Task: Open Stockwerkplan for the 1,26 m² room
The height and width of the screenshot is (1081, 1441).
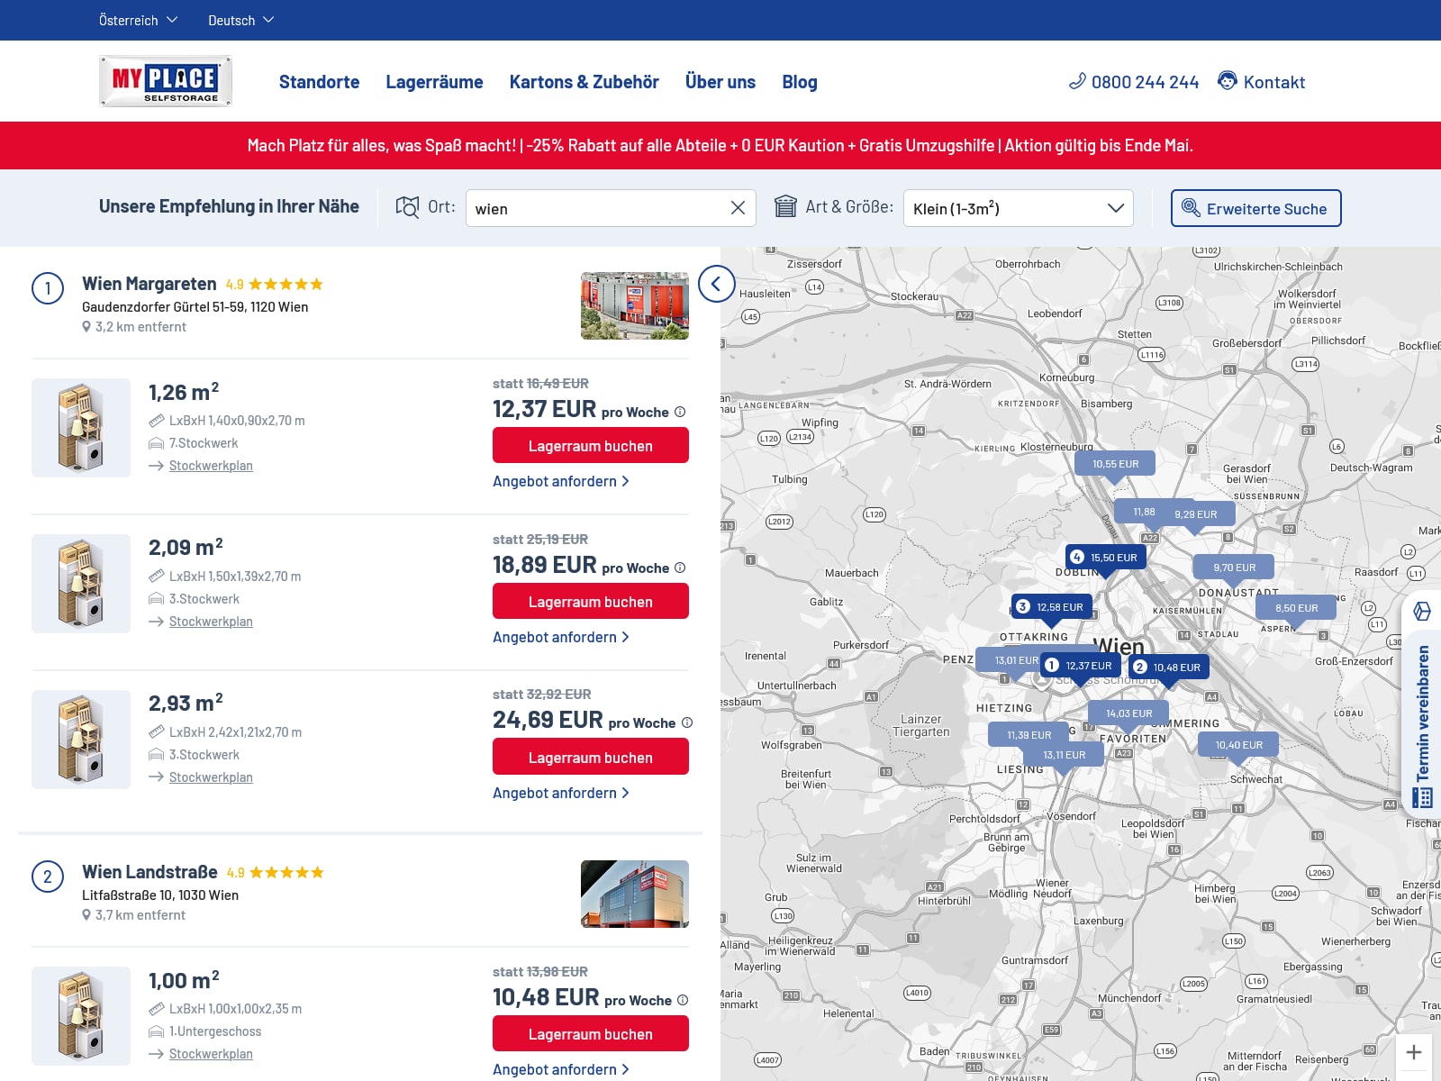Action: [211, 466]
